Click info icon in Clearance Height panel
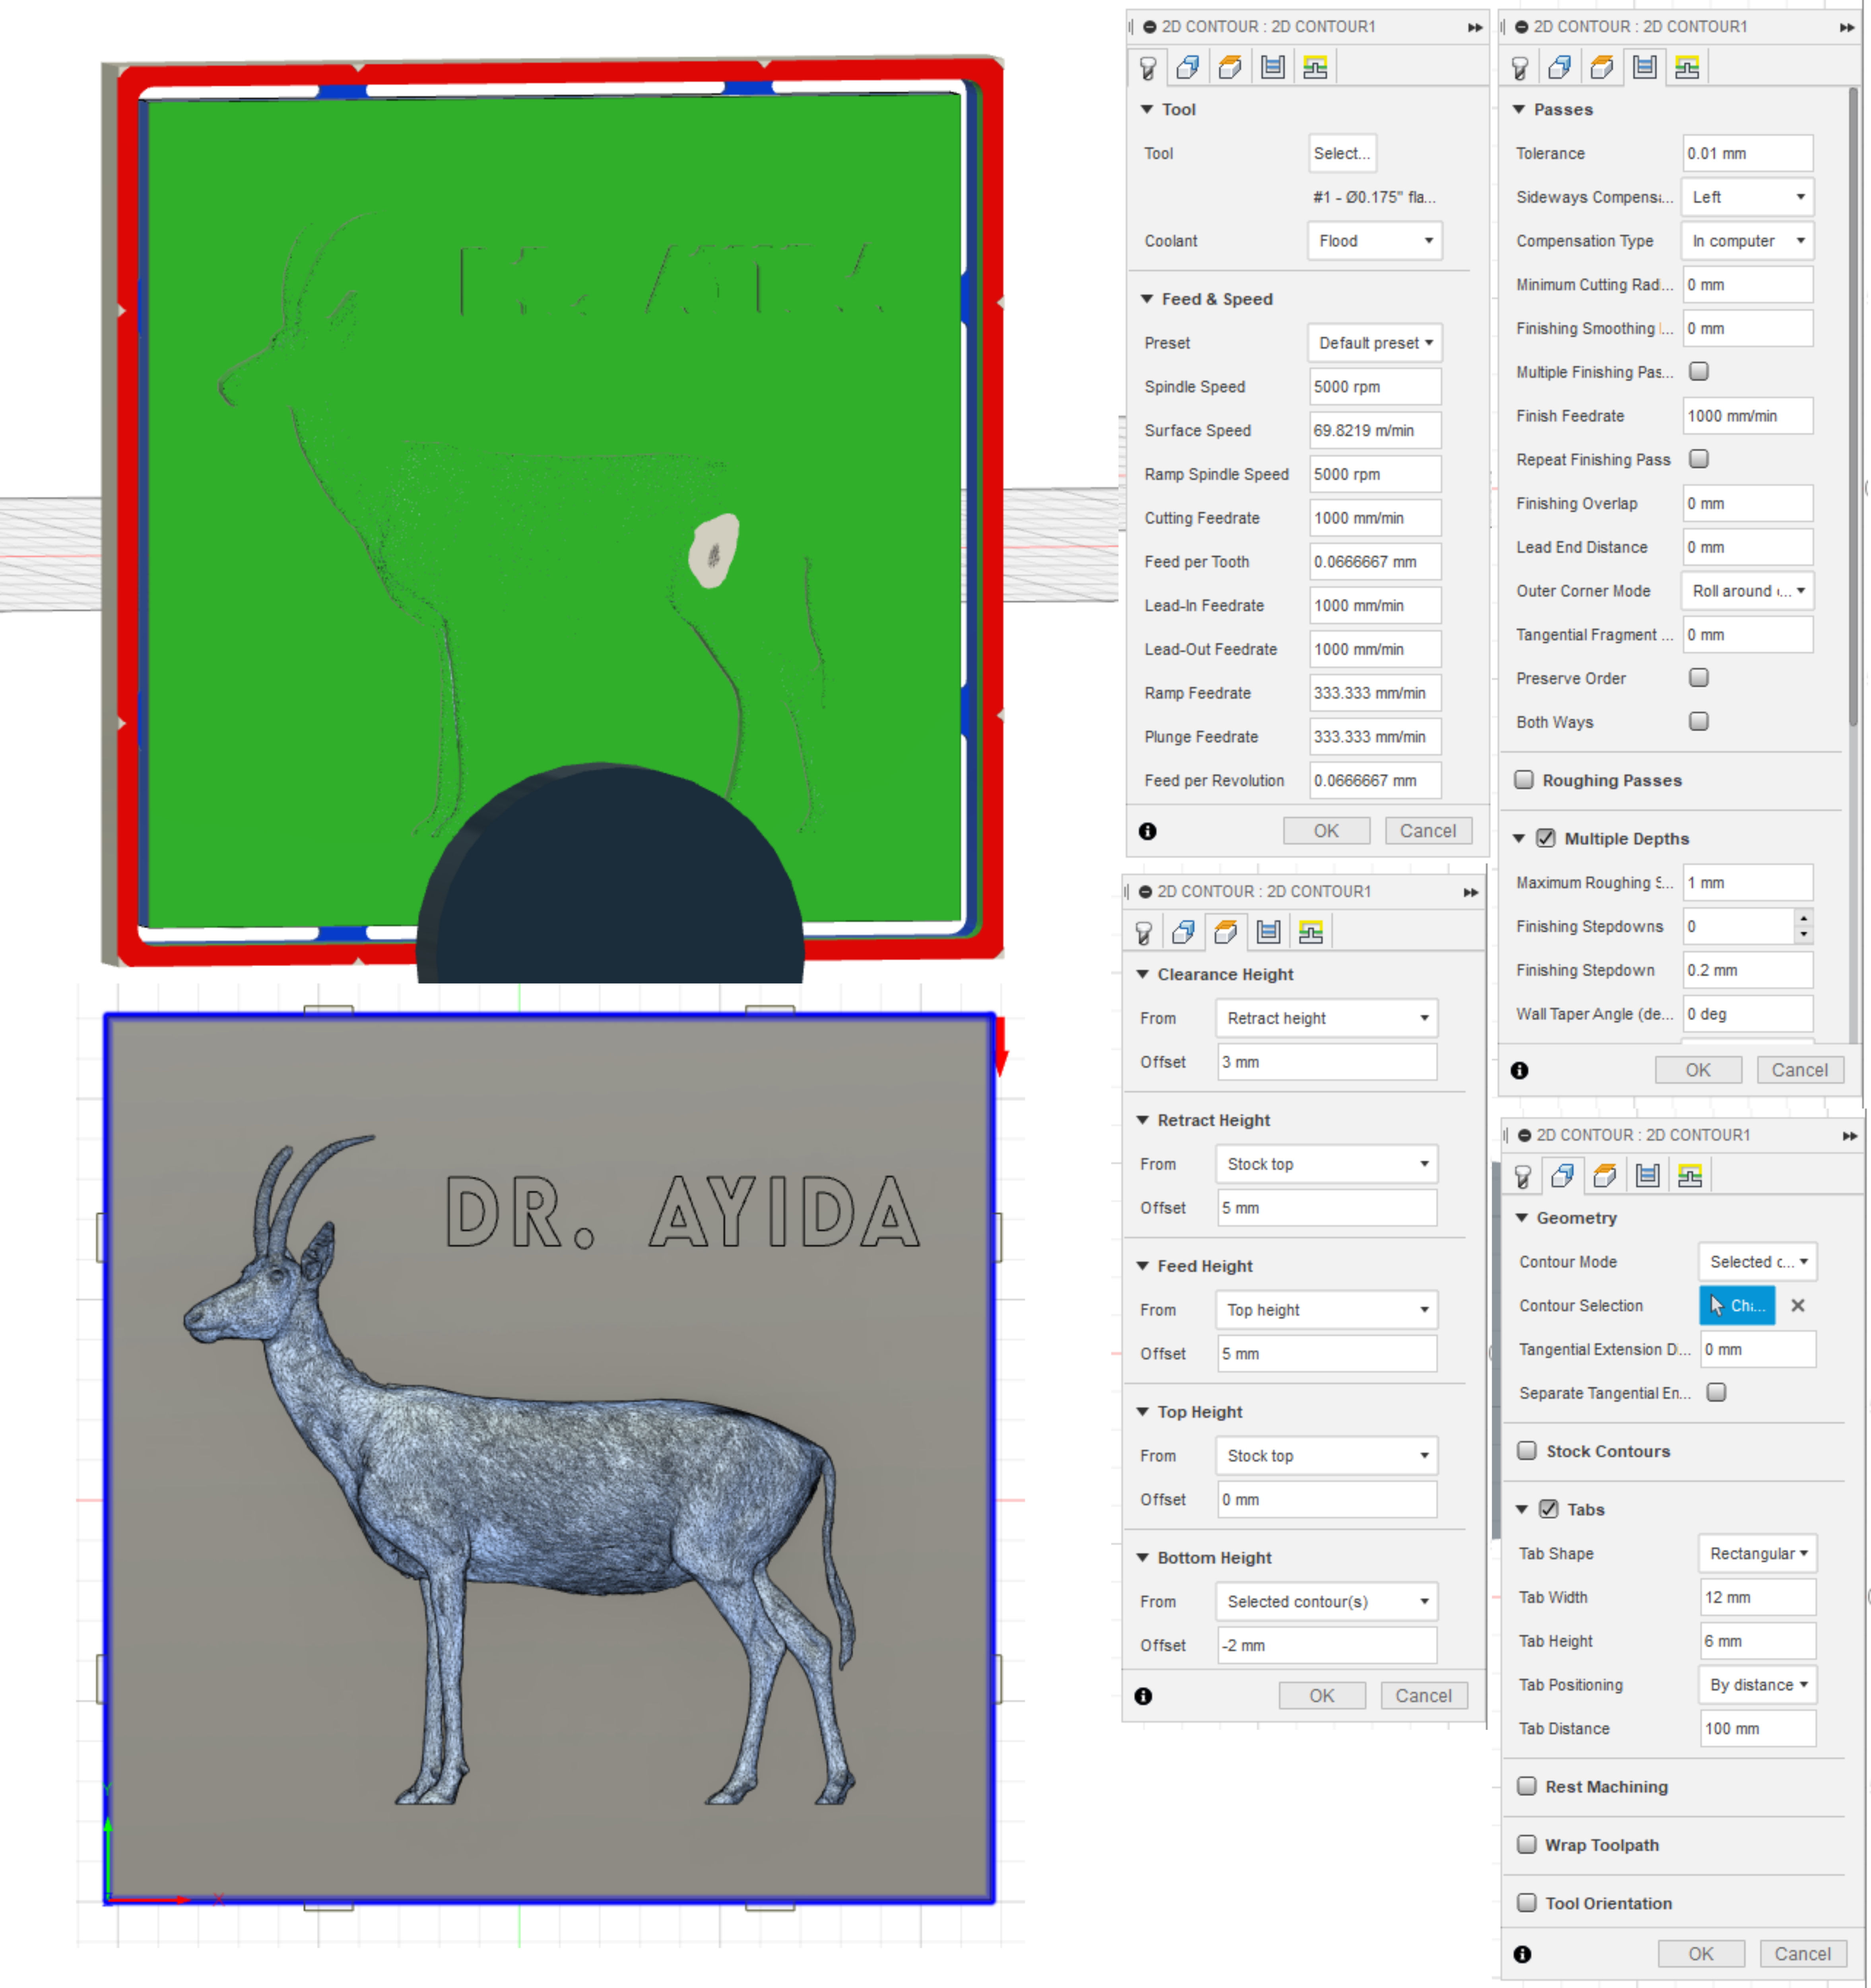Image resolution: width=1871 pixels, height=1988 pixels. click(x=1143, y=1696)
